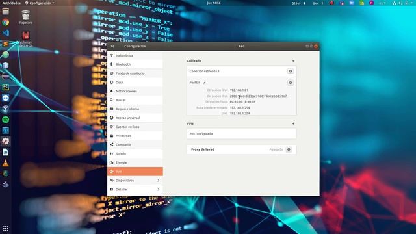
Task: Expand the Detalles submenu chevron
Action: click(159, 189)
